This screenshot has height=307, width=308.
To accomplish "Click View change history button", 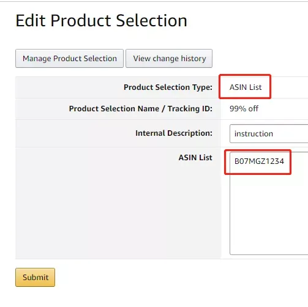I will [x=169, y=58].
